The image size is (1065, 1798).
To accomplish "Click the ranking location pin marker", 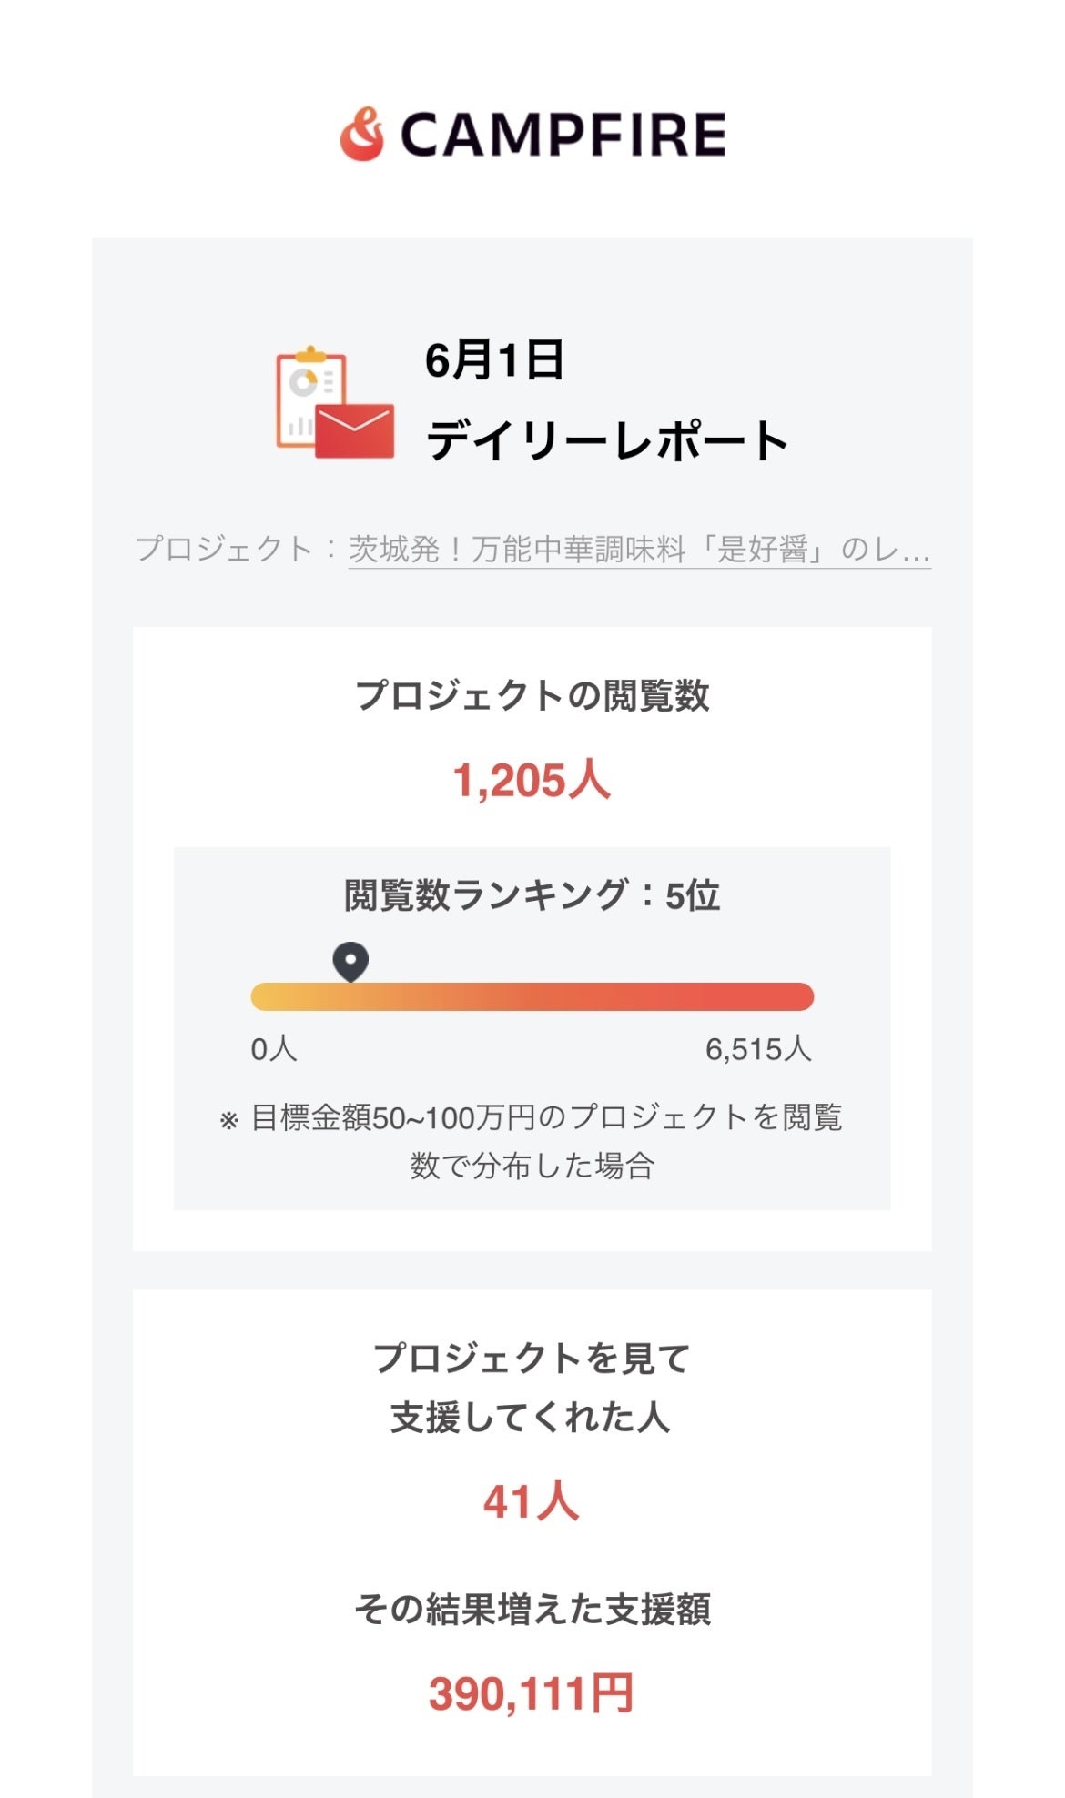I will (x=350, y=962).
